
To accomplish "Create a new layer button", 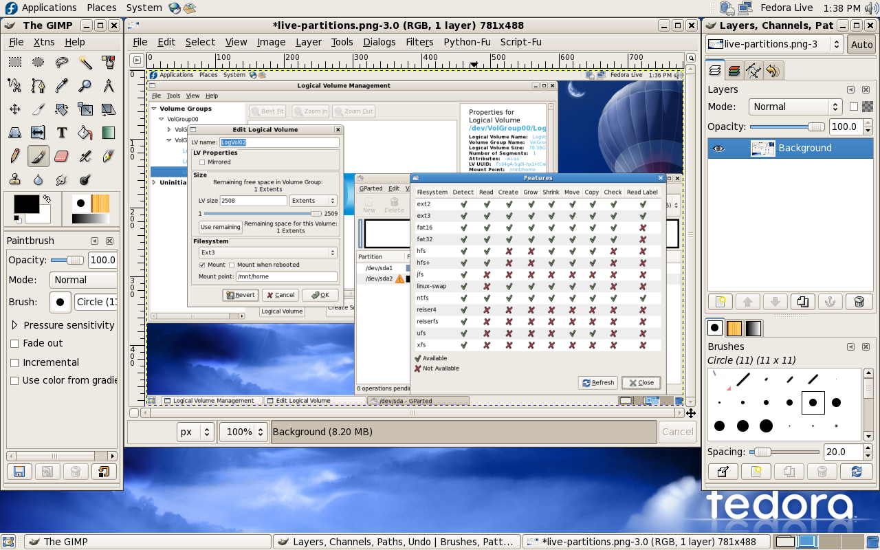I will point(720,301).
